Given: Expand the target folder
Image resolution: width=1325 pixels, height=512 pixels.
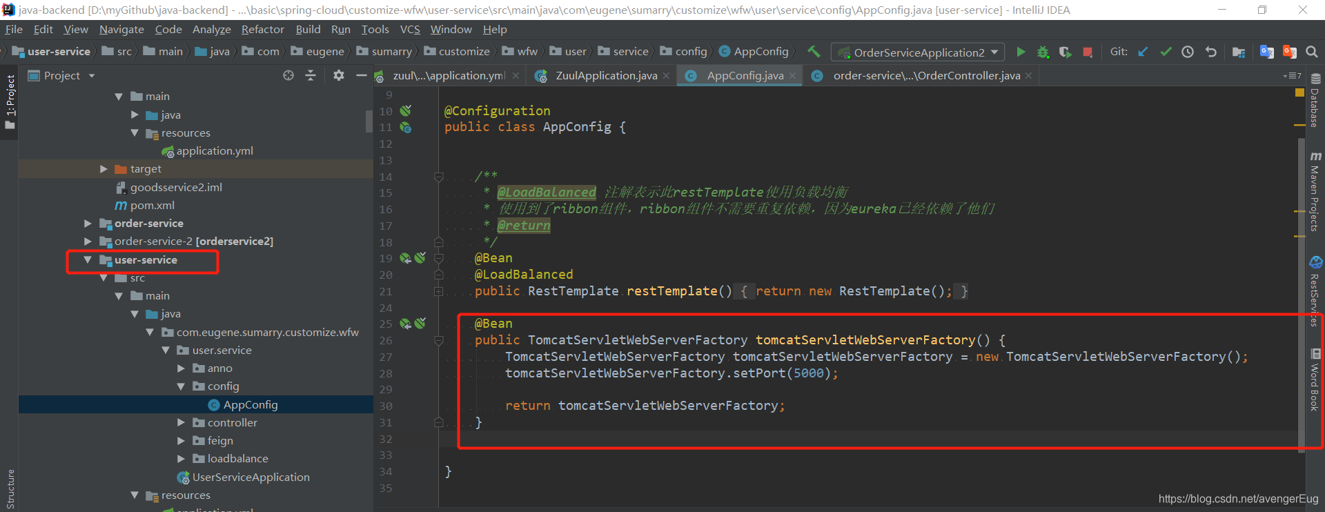Looking at the screenshot, I should click(x=104, y=168).
